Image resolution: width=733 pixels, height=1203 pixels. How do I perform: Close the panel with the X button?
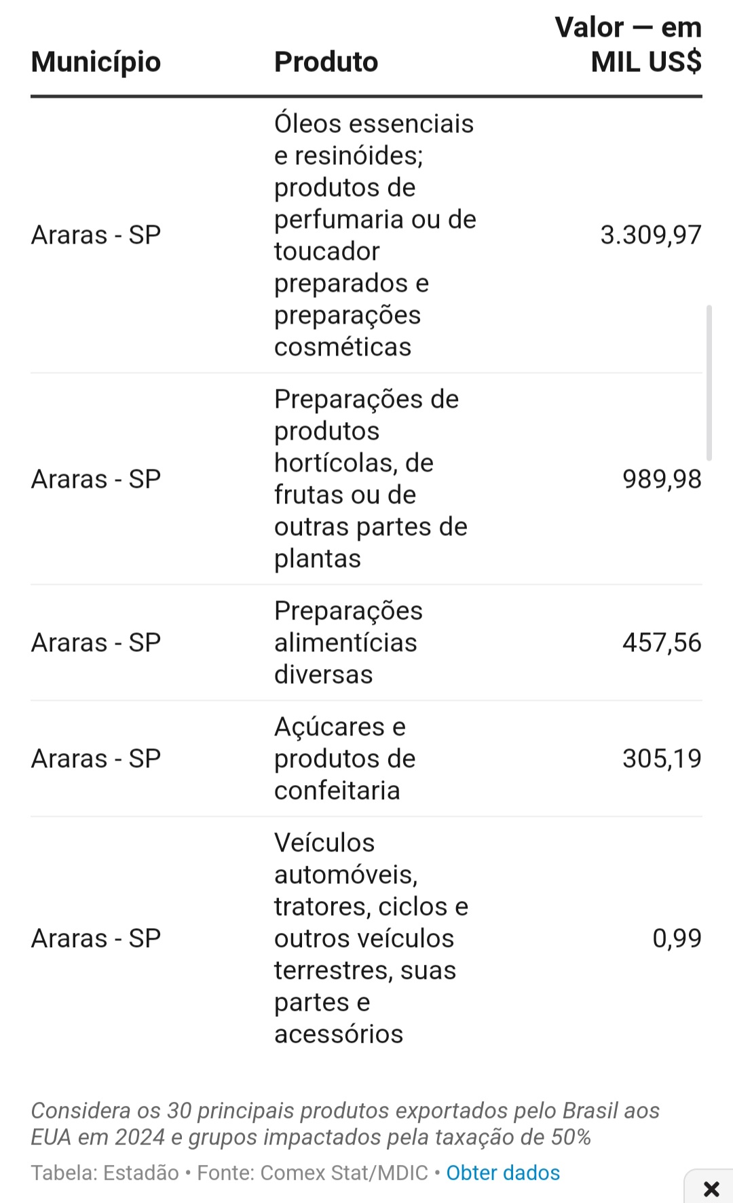point(711,1188)
